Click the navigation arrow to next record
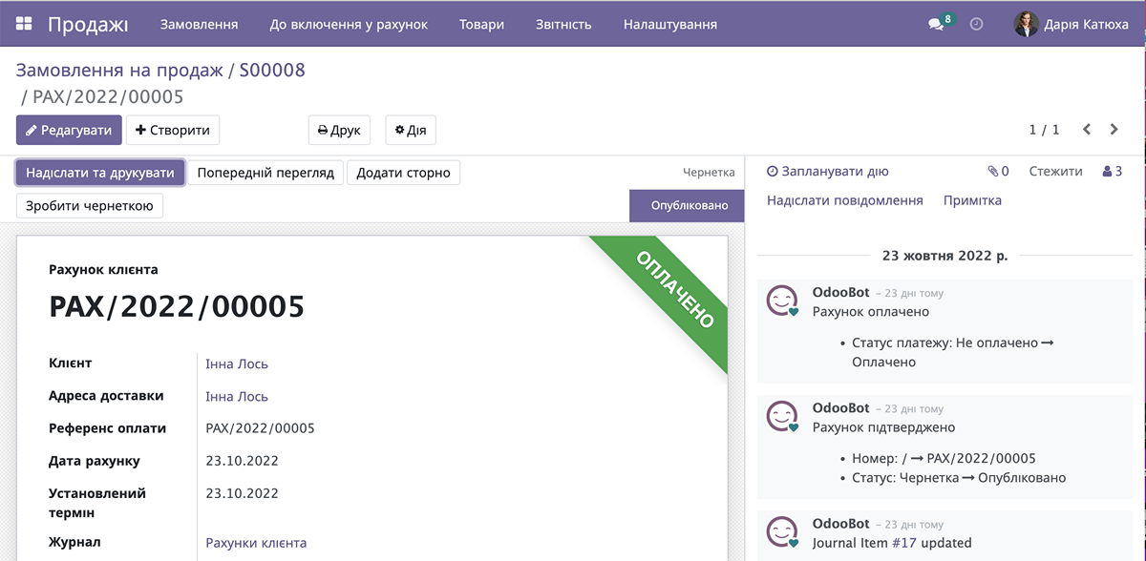1146x561 pixels. tap(1114, 128)
